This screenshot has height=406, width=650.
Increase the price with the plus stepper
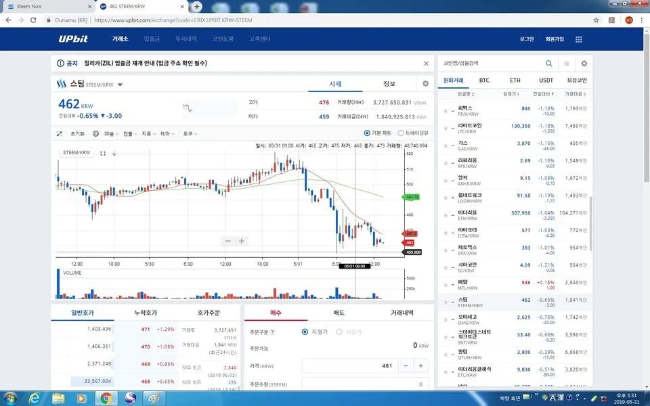(420, 366)
